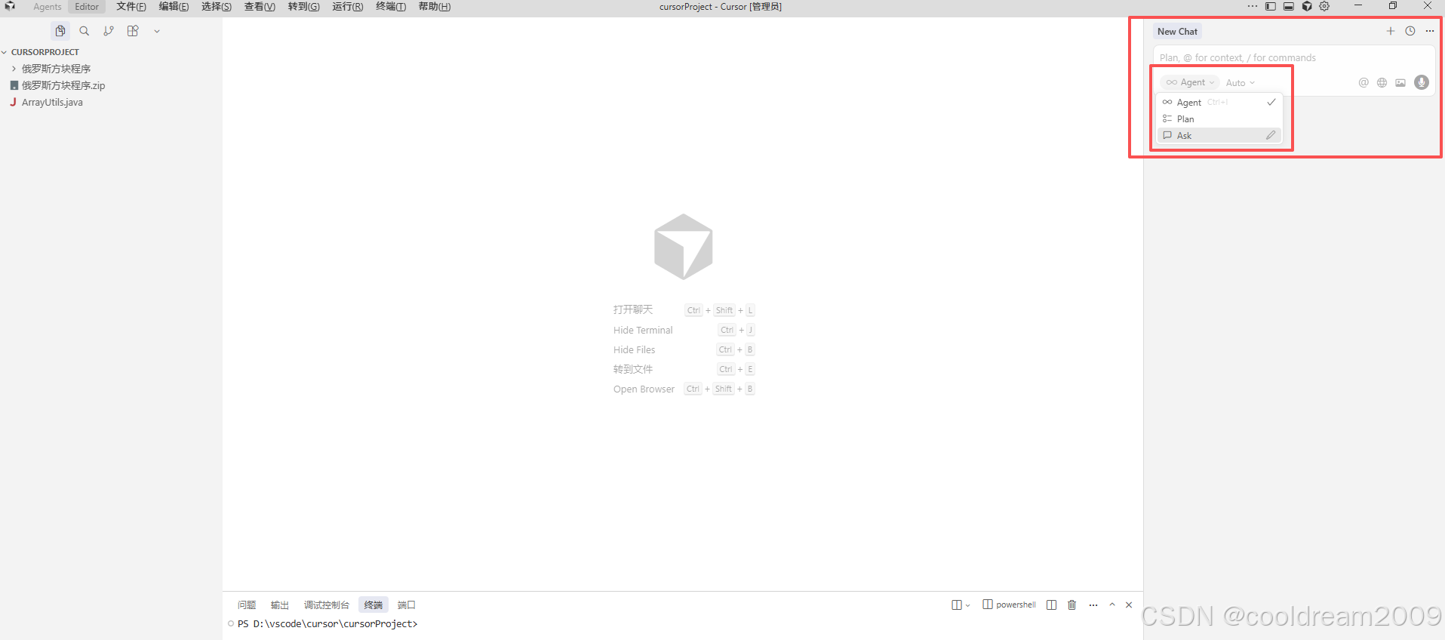Show chat history clock icon

coord(1410,31)
